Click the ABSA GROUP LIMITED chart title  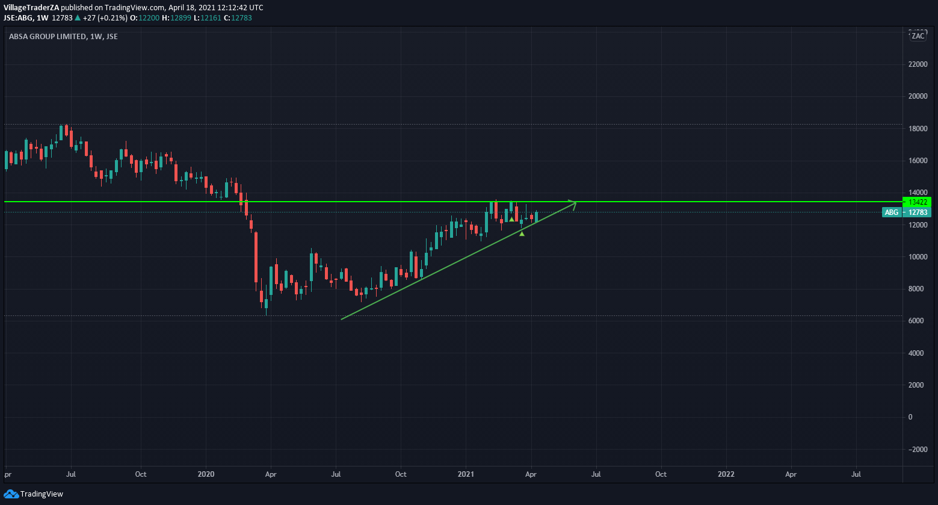click(x=47, y=37)
